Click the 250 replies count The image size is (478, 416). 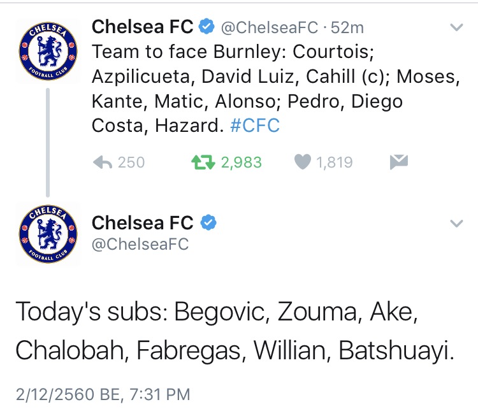[x=131, y=162]
